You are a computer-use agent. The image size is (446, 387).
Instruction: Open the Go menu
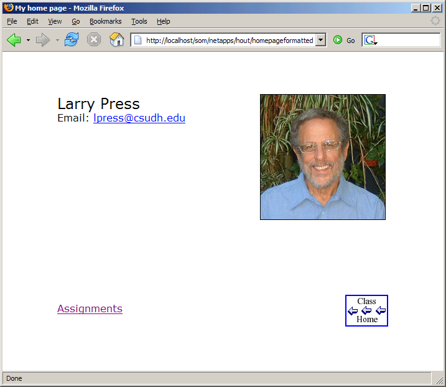click(x=76, y=21)
